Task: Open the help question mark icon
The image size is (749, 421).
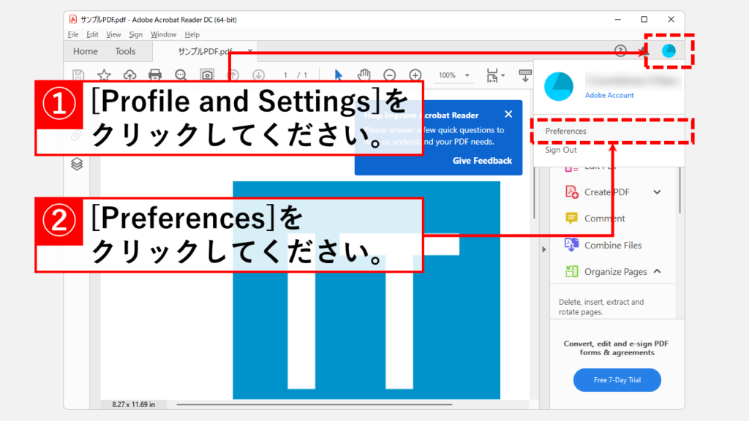Action: point(620,51)
